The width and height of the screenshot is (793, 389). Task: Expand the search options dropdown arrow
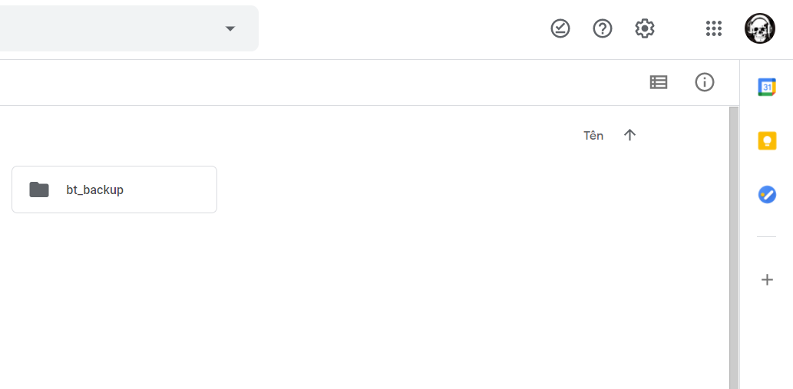tap(230, 28)
